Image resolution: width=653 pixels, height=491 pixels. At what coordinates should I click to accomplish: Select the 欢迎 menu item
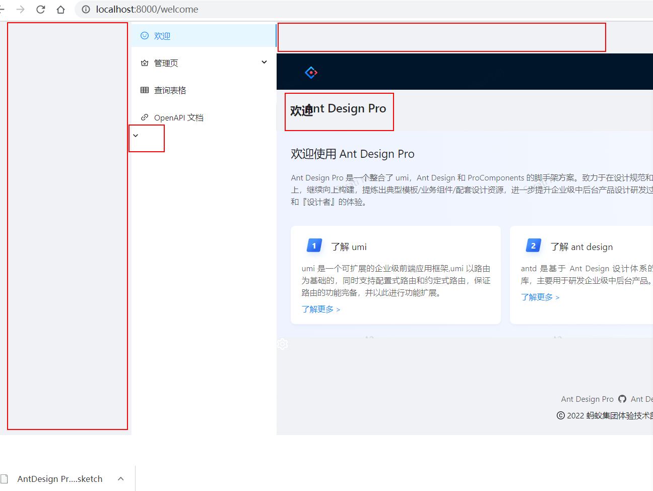204,36
